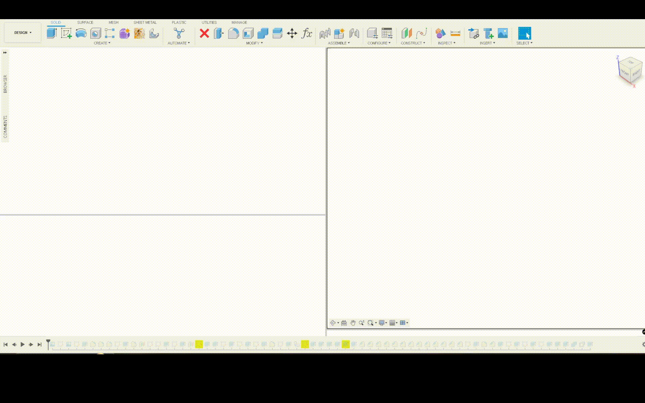Switch to the PLASTIC tab
Image resolution: width=645 pixels, height=403 pixels.
tap(179, 23)
